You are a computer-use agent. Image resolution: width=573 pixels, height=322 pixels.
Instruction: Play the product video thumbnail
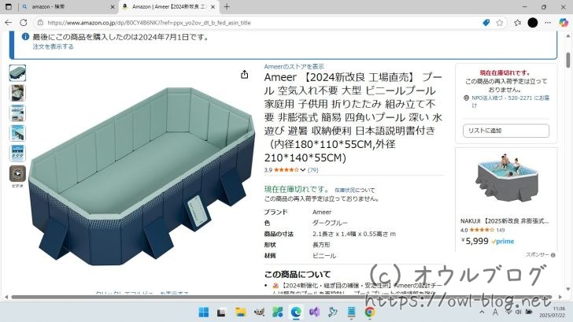point(17,174)
